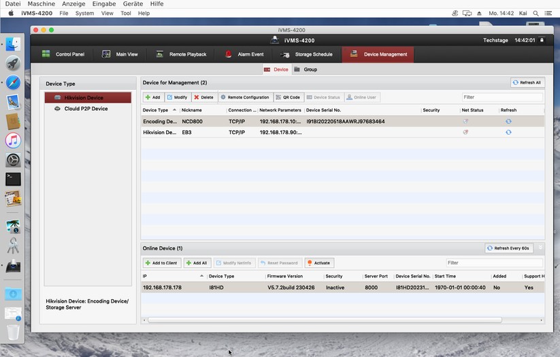The width and height of the screenshot is (560, 357).
Task: Click Add to Client button
Action: (x=162, y=262)
